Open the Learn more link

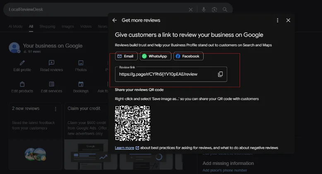tap(125, 148)
